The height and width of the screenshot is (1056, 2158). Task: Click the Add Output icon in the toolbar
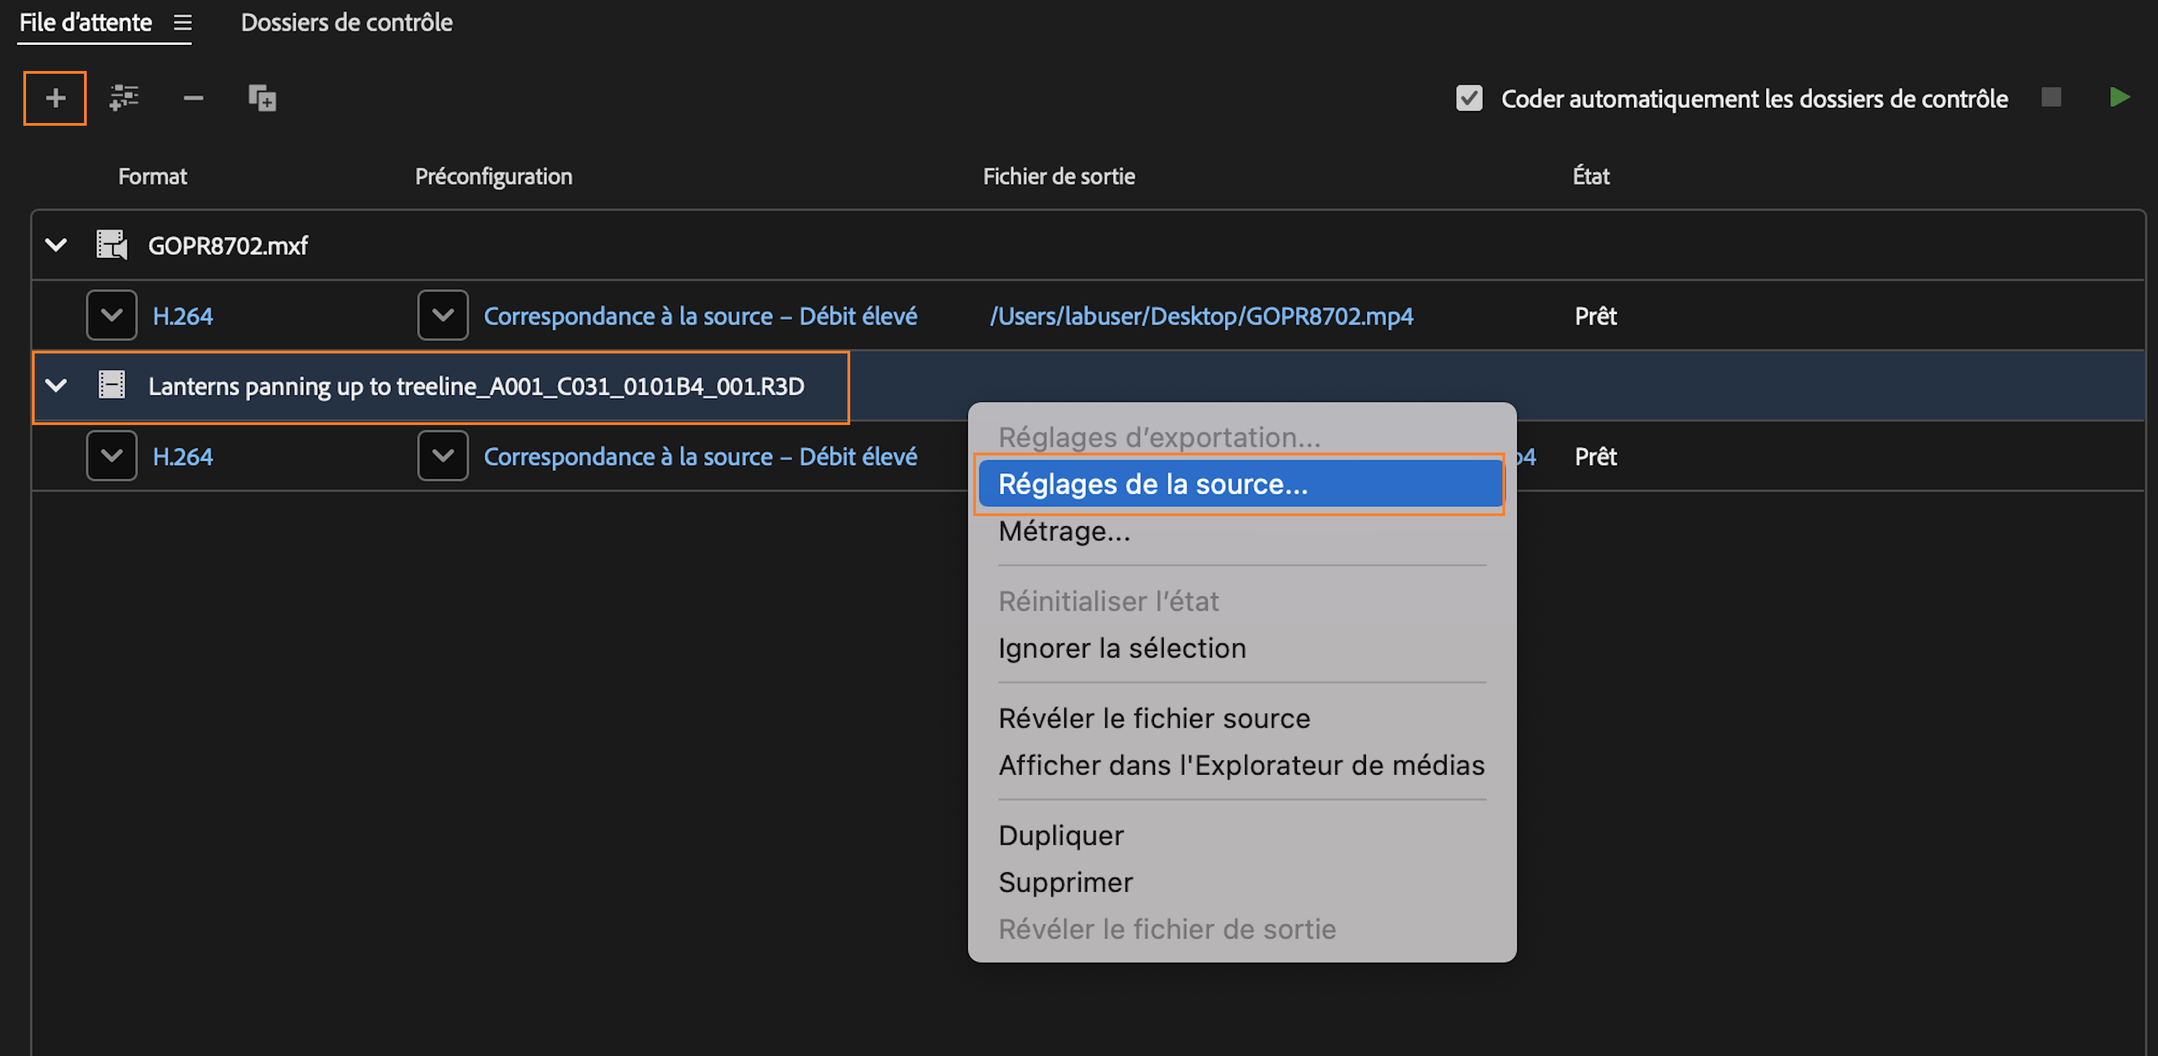262,98
